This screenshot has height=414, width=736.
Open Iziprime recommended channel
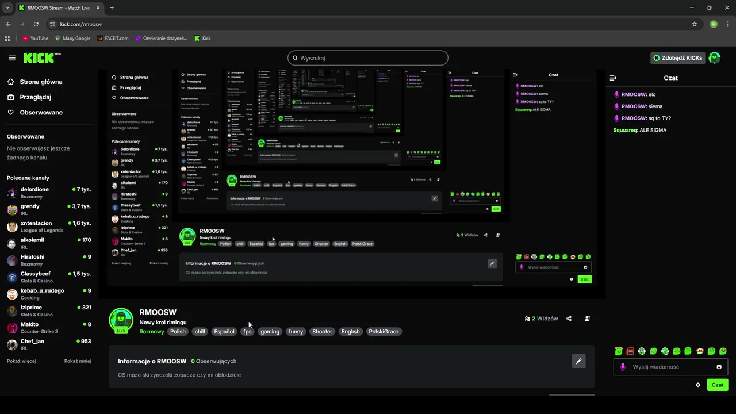pos(49,310)
